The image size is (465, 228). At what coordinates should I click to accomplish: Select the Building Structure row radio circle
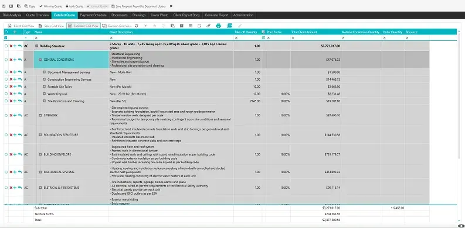[6, 46]
